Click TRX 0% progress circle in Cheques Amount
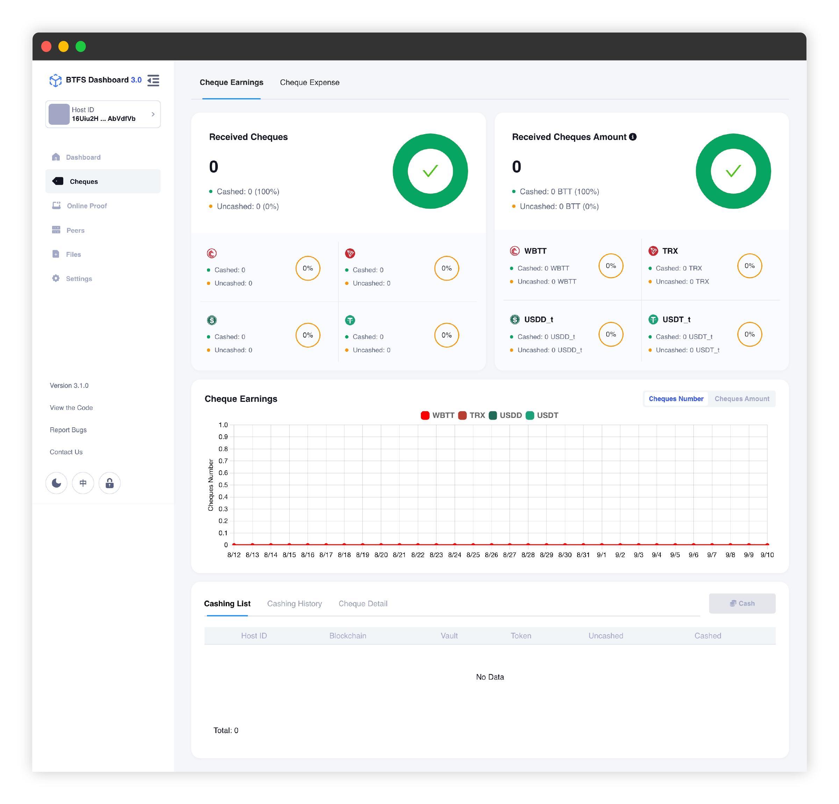 [x=750, y=266]
